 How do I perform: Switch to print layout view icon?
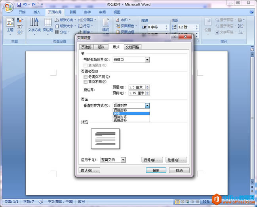pyautogui.click(x=177, y=201)
